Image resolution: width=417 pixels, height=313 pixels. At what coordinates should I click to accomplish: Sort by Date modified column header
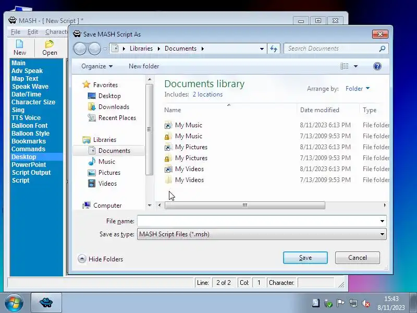pyautogui.click(x=320, y=110)
